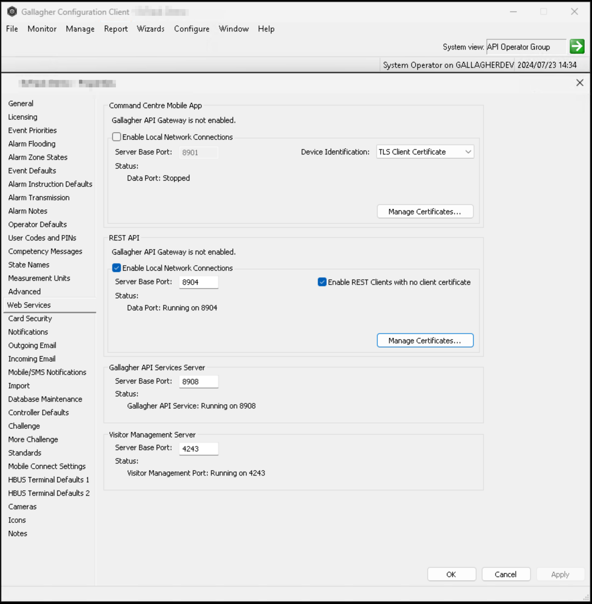Select Alarm Instruction Defaults page
This screenshot has width=592, height=604.
tap(50, 184)
